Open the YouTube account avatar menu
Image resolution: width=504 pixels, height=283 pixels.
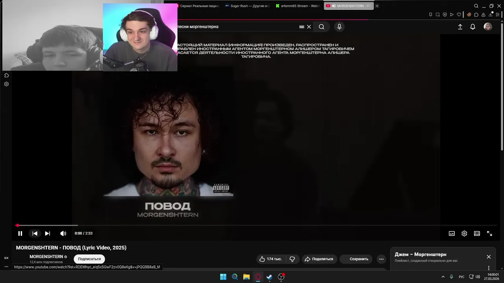point(488,27)
